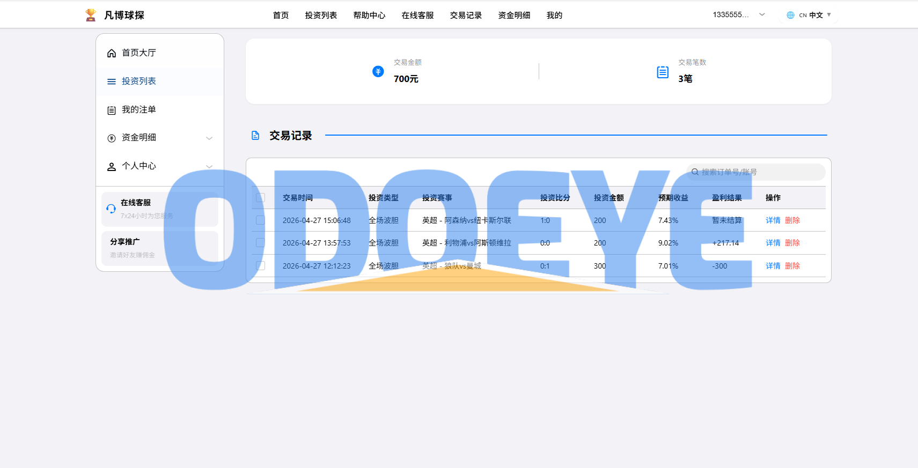918x468 pixels.
Task: Open the account 1335555 dropdown arrow
Action: [762, 14]
